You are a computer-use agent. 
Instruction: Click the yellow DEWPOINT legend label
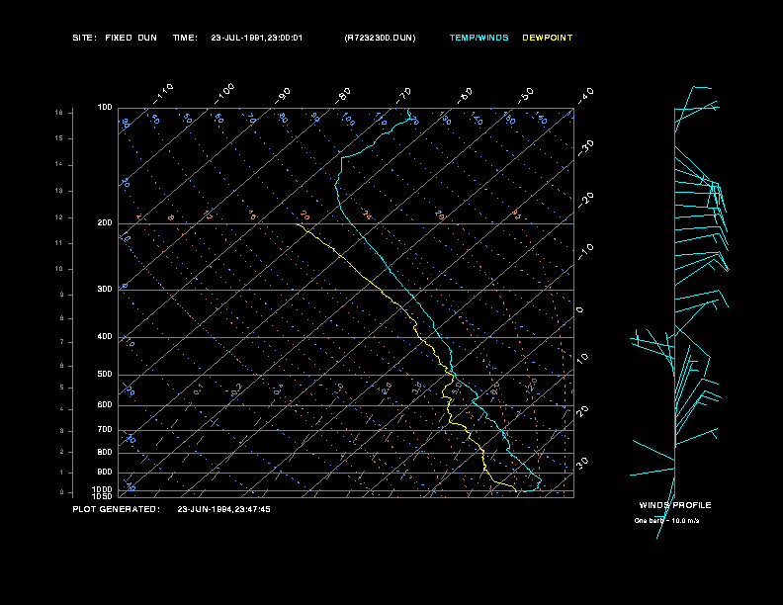click(x=548, y=38)
